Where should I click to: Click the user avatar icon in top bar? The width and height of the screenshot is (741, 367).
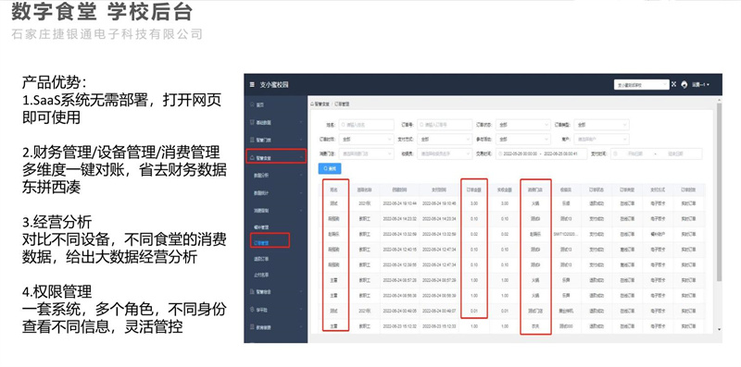pyautogui.click(x=684, y=85)
